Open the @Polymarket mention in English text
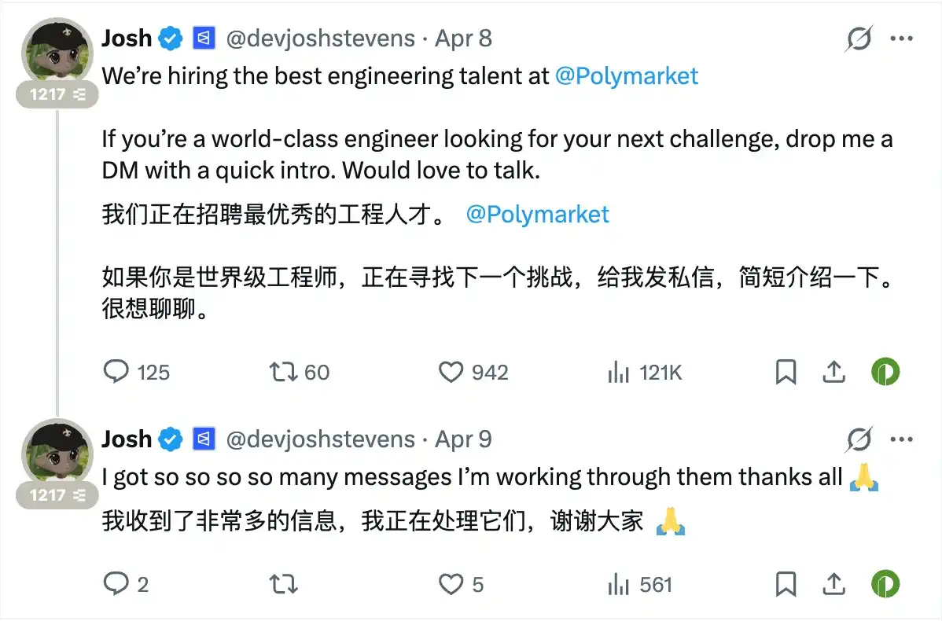 626,75
